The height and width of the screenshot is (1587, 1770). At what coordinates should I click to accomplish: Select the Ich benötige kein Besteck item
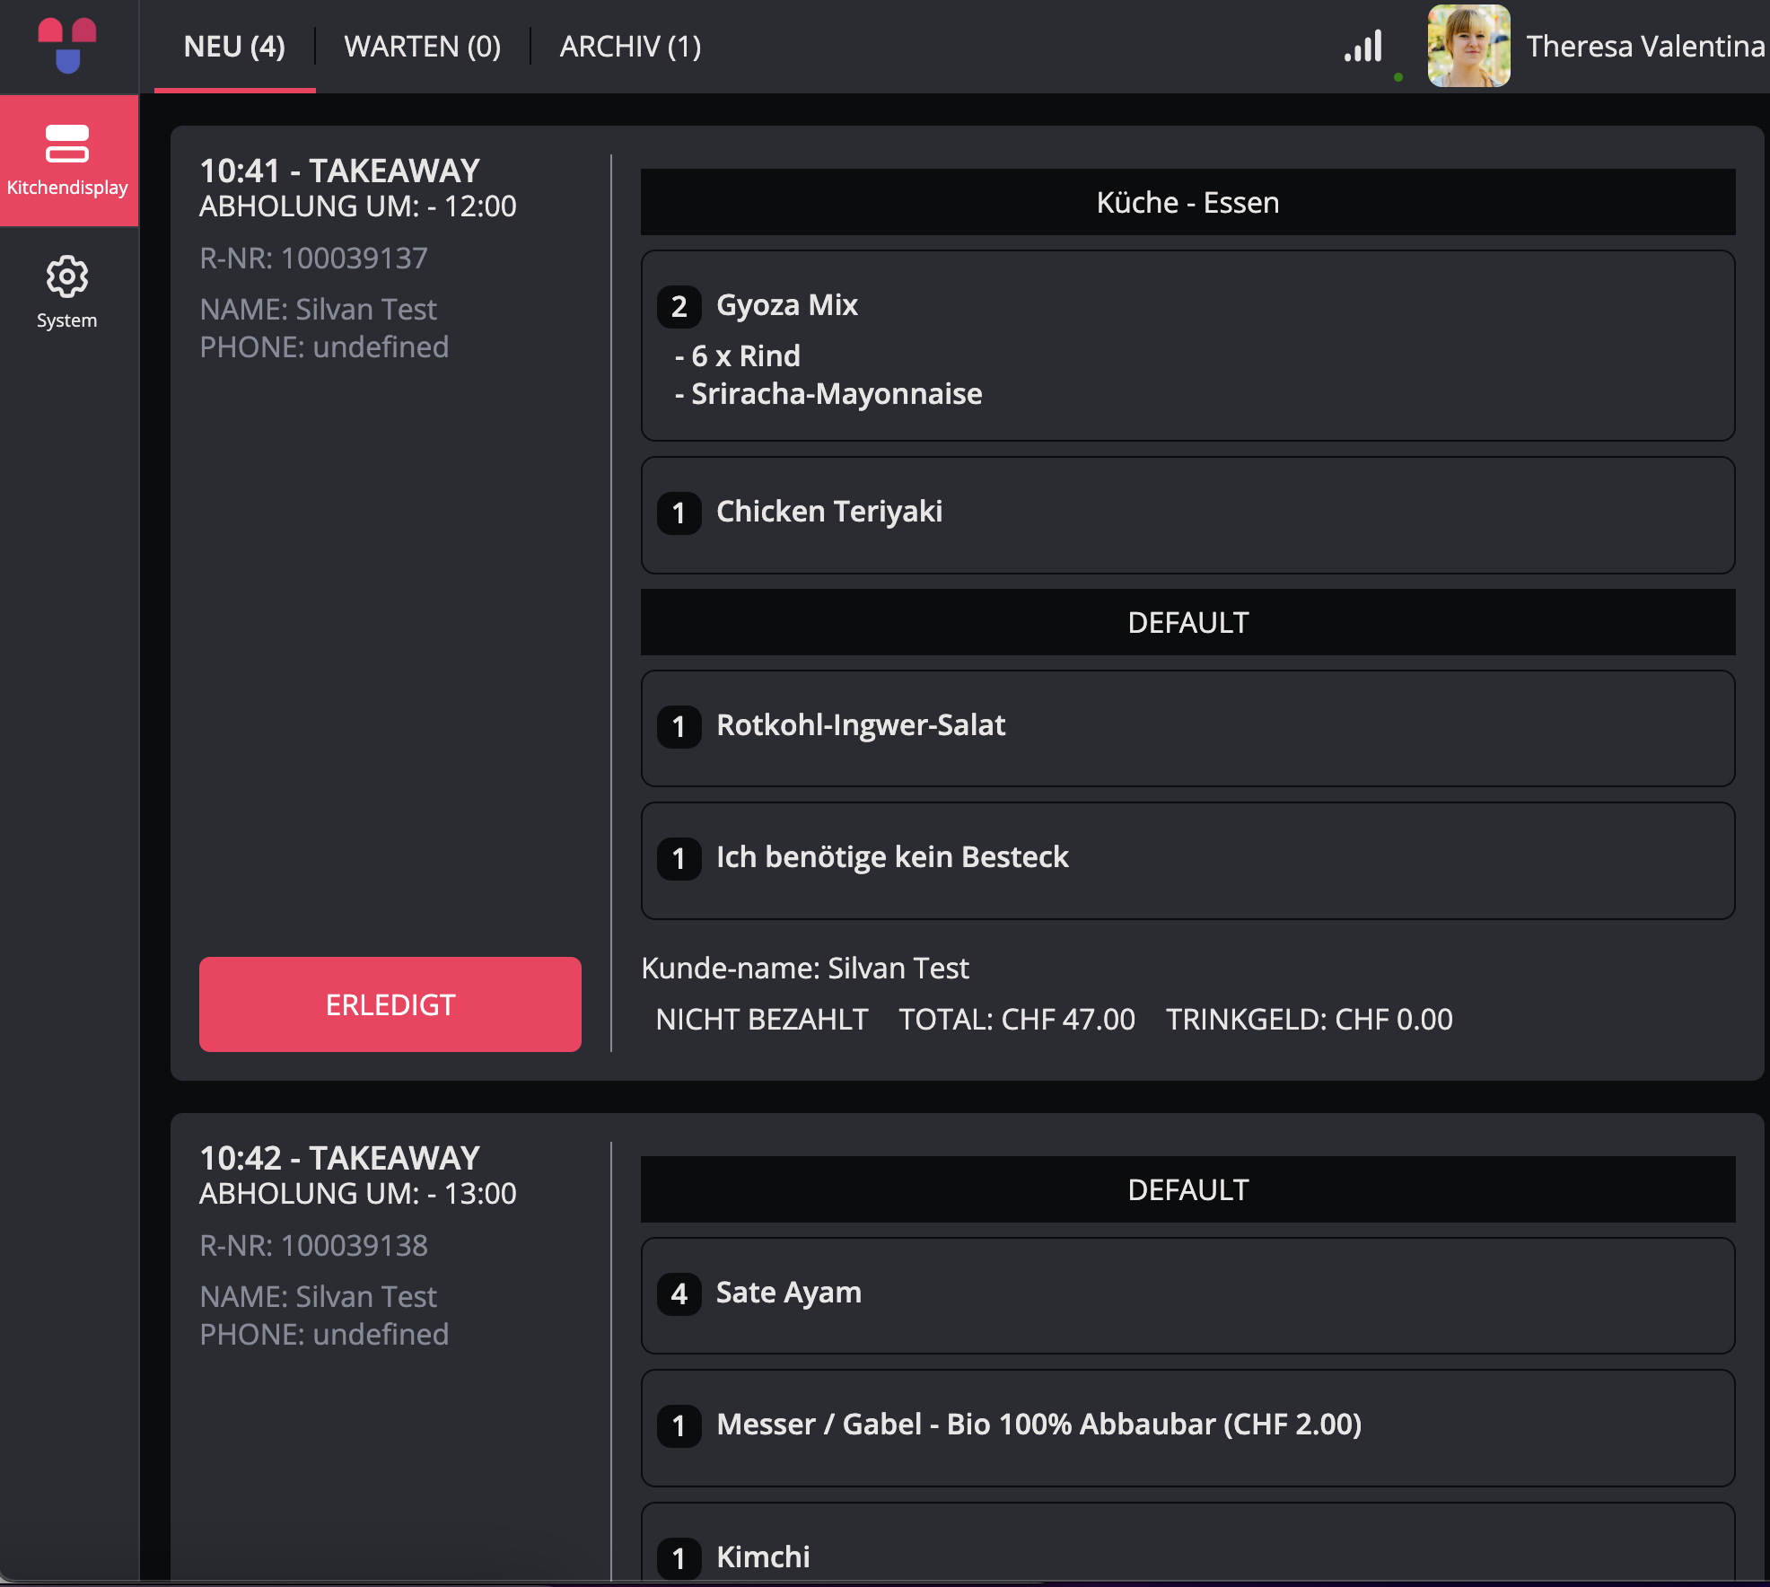[x=1187, y=861]
